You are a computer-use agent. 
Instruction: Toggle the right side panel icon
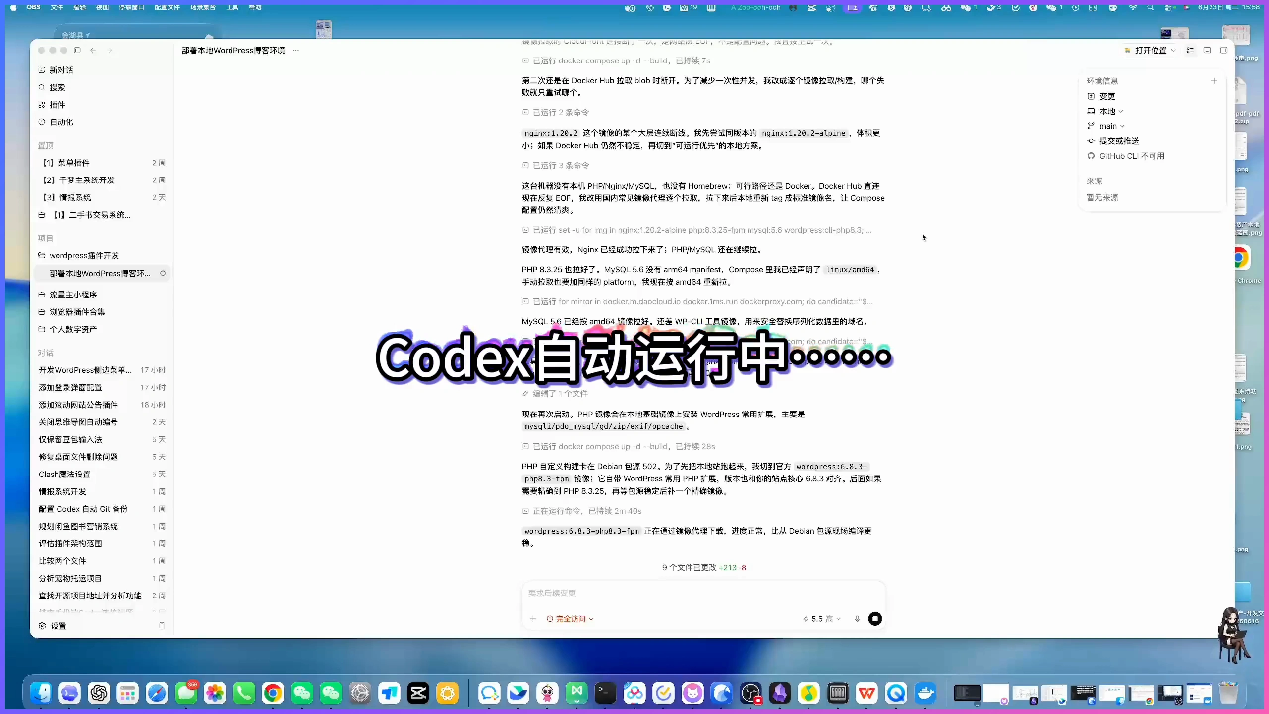tap(1224, 50)
